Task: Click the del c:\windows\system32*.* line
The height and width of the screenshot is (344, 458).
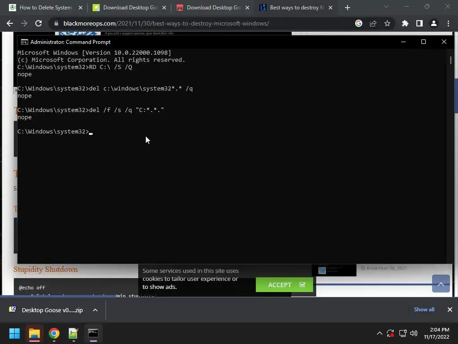Action: tap(105, 88)
